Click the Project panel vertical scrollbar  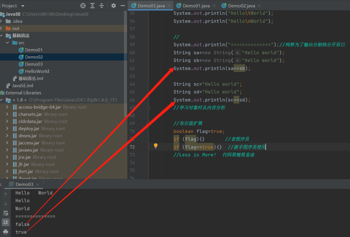(x=125, y=63)
